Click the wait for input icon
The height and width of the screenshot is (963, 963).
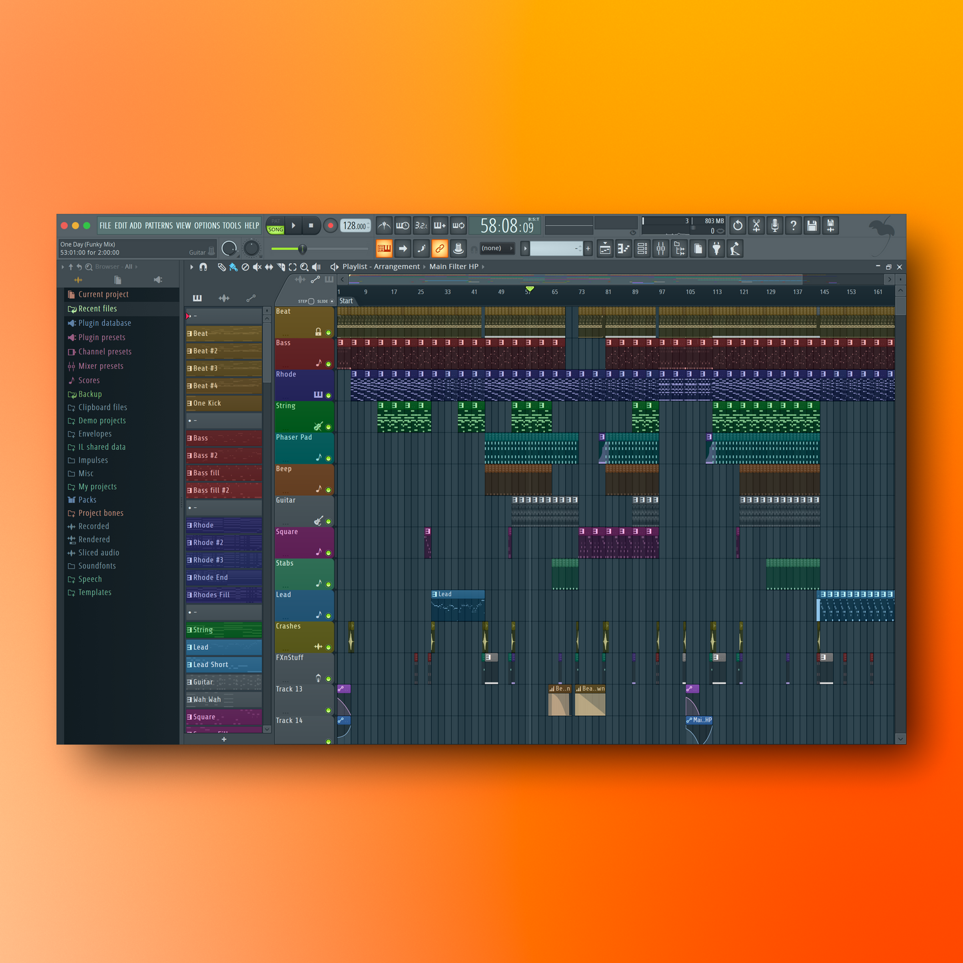403,226
